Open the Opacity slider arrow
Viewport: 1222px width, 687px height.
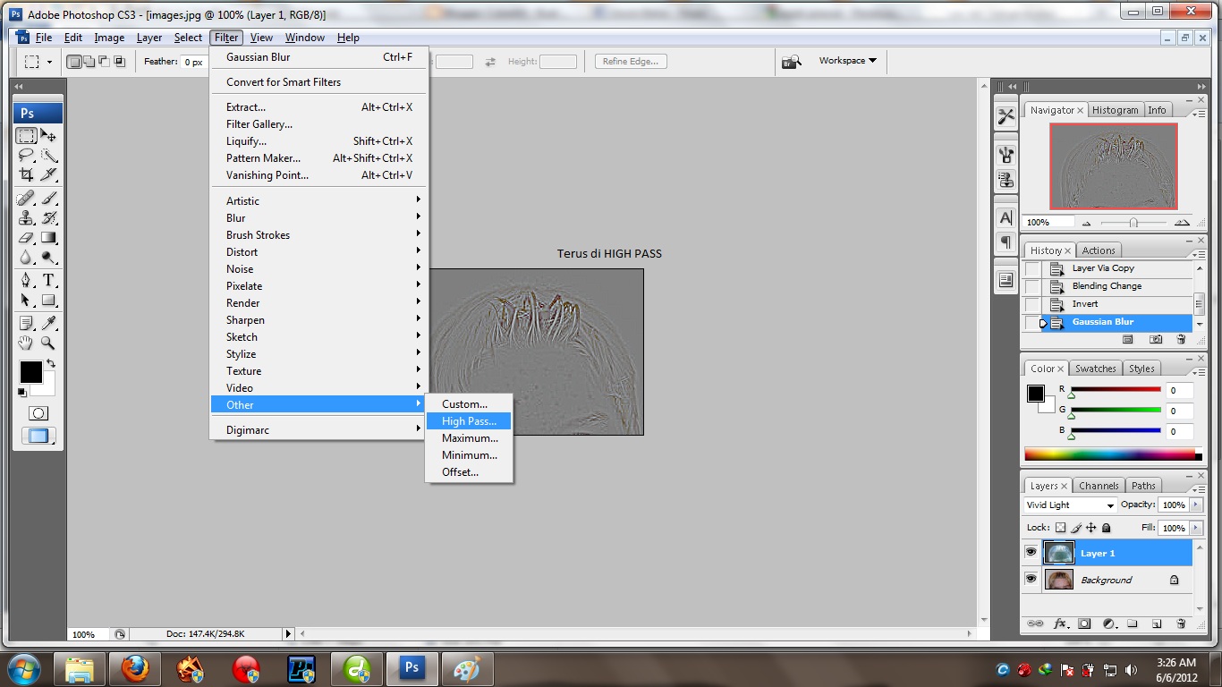[x=1197, y=505]
